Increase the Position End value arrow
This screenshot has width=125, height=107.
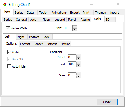(78, 63)
